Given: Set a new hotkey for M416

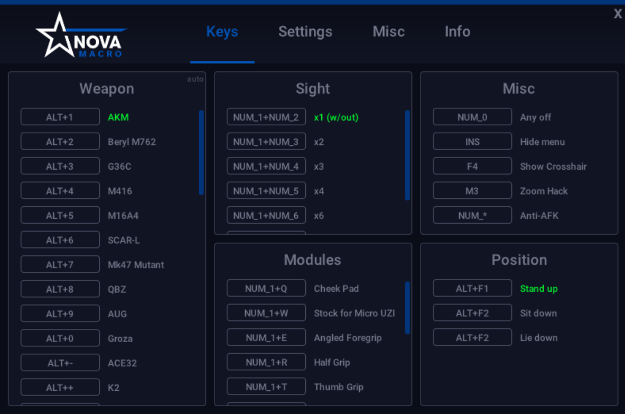Looking at the screenshot, I should [x=60, y=190].
